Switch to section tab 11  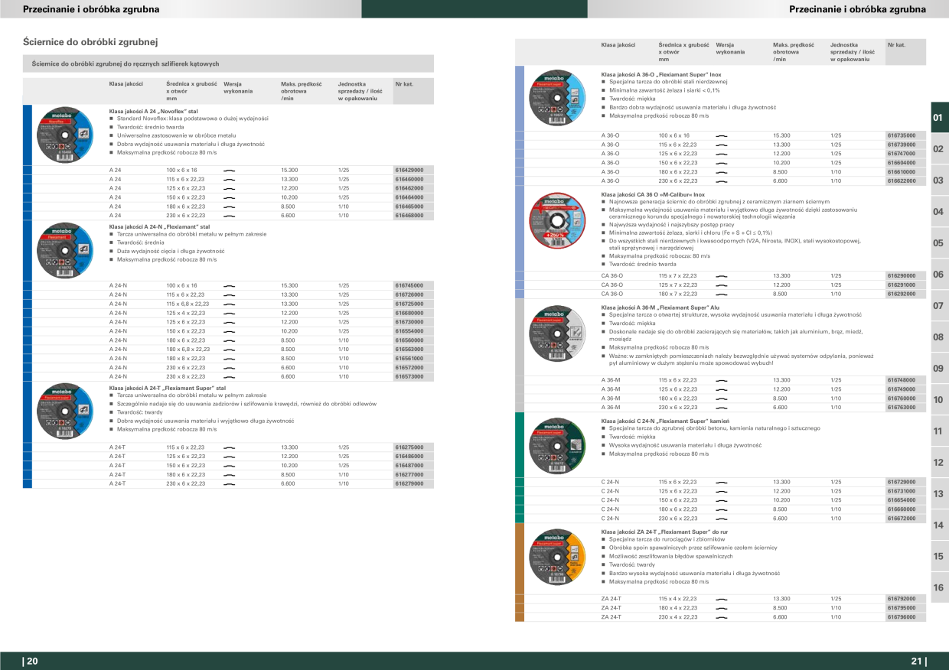[939, 431]
